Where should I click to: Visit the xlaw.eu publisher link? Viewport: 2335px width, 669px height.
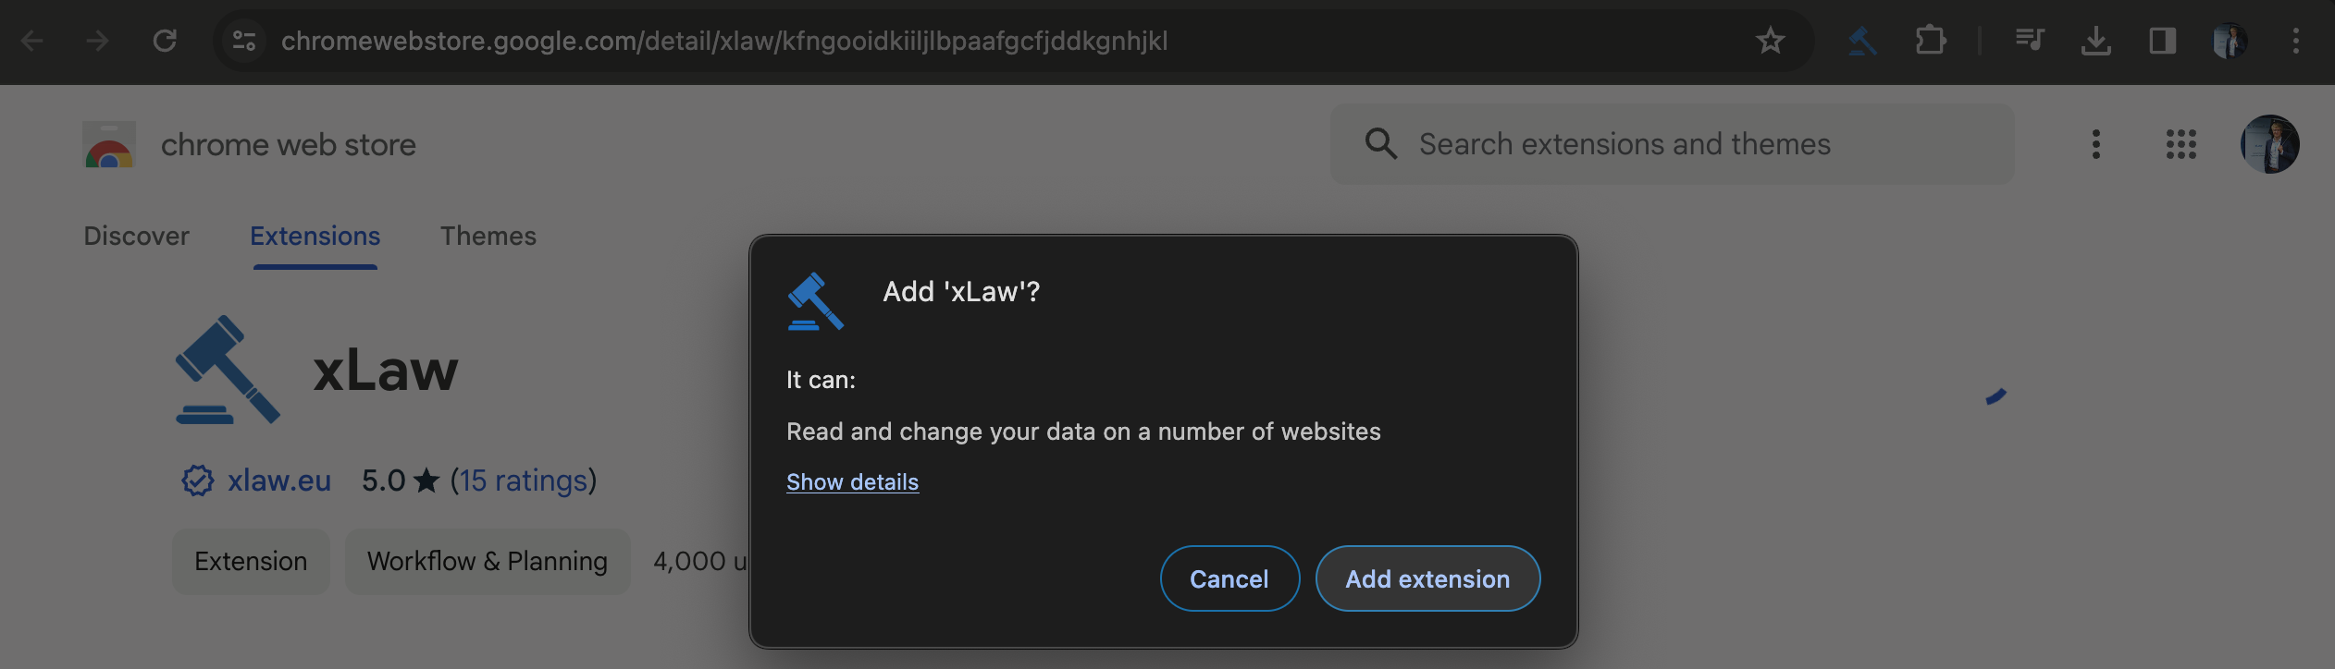[x=279, y=480]
